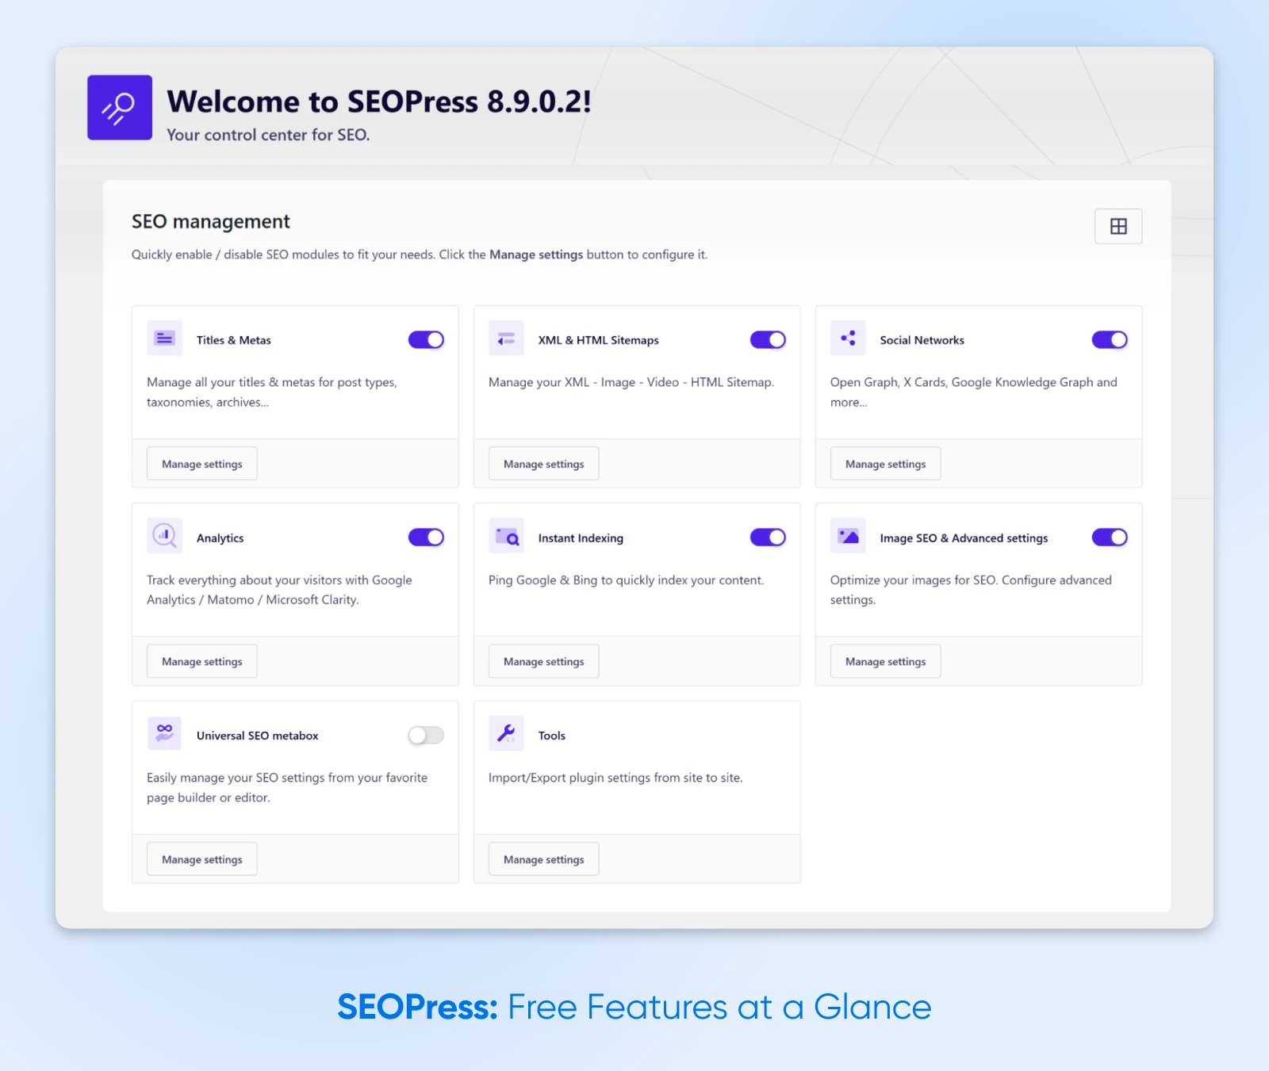Click the Image SEO picture icon
Viewport: 1269px width, 1071px height.
(848, 537)
